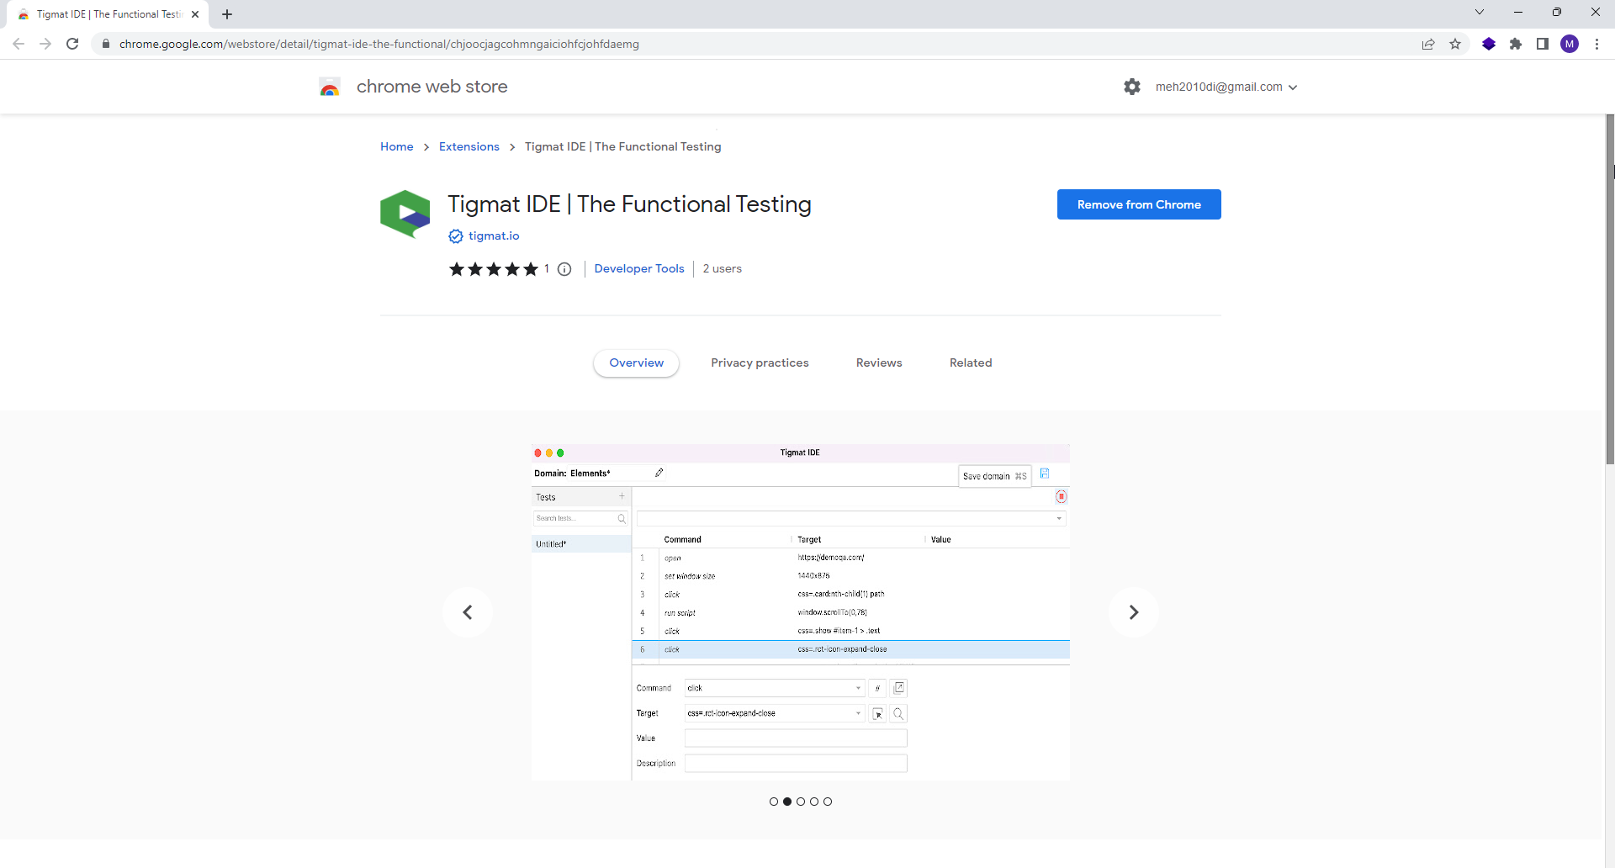Image resolution: width=1615 pixels, height=868 pixels.
Task: Select first carousel dot
Action: point(774,802)
